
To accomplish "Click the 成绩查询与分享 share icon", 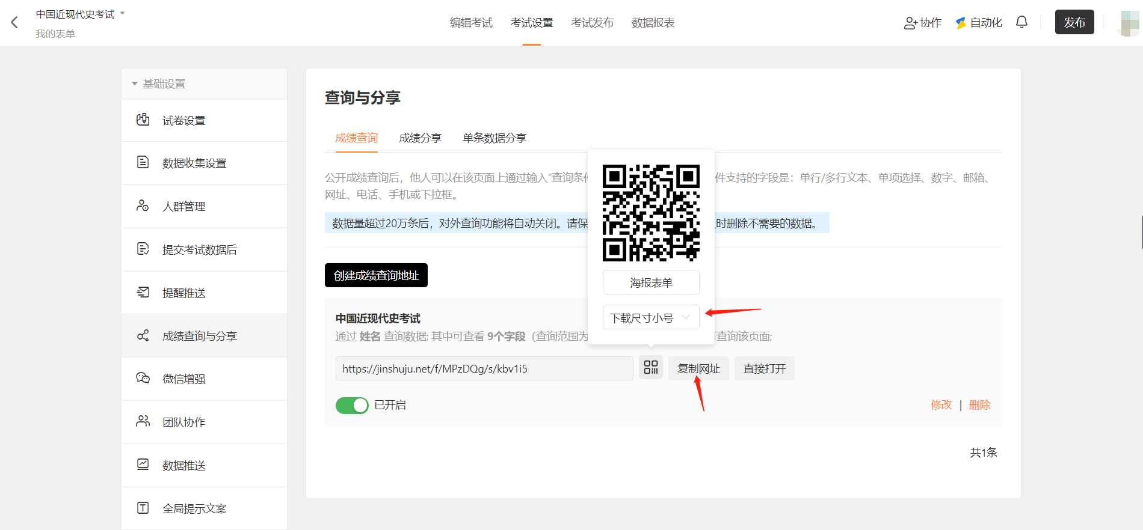I will pyautogui.click(x=143, y=335).
